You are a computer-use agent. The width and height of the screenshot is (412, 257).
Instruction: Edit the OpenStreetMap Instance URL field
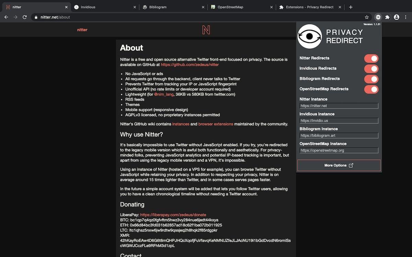click(x=339, y=150)
